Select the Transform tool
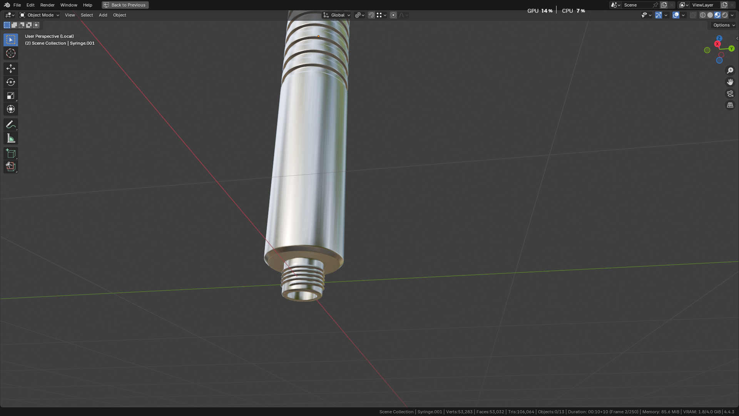Viewport: 739px width, 416px height. [11, 109]
